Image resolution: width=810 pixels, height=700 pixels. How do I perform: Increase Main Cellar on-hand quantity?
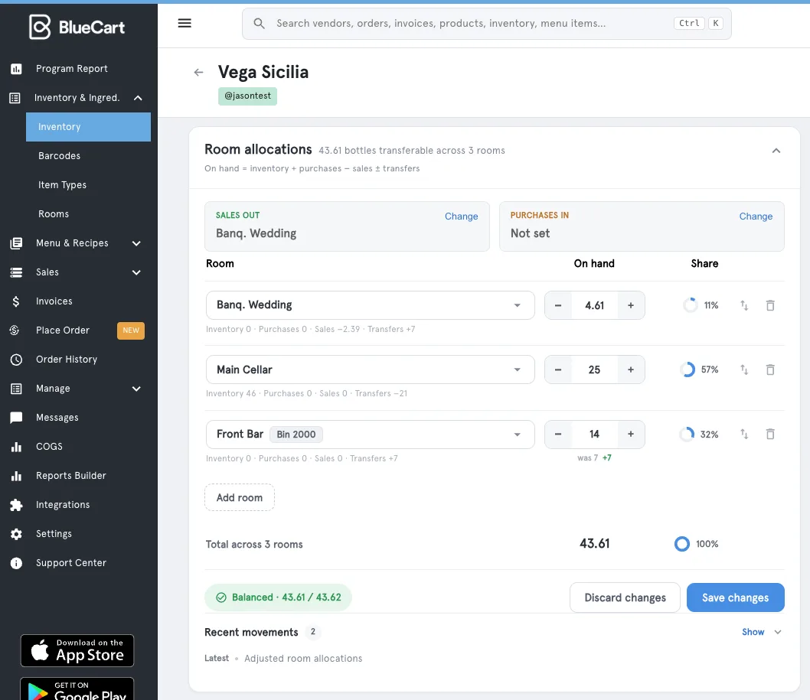tap(631, 370)
